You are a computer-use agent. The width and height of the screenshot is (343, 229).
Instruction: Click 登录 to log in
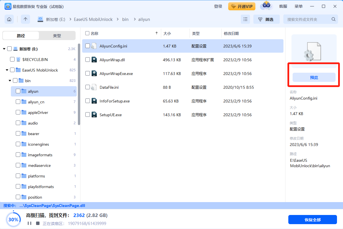click(x=218, y=6)
